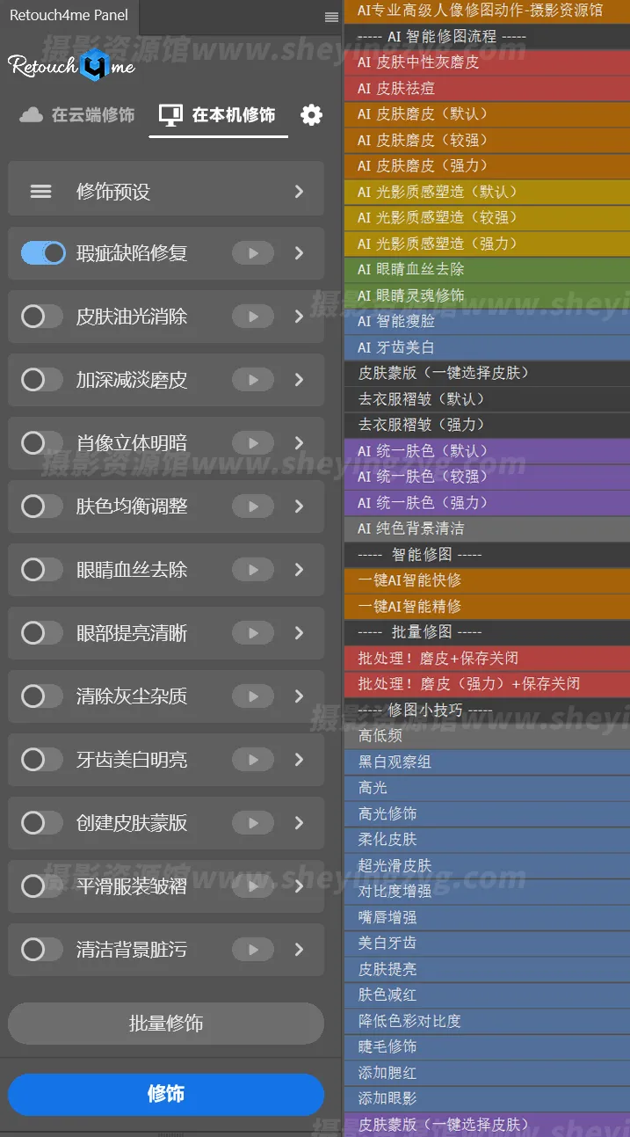
Task: Disable the 瑕疵缺陷修复 toggle
Action: [43, 253]
